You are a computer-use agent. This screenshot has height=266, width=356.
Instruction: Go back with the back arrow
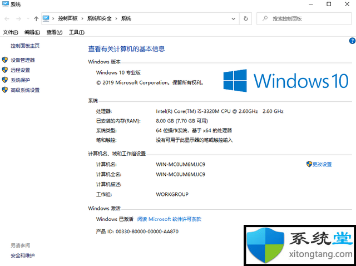coord(7,18)
